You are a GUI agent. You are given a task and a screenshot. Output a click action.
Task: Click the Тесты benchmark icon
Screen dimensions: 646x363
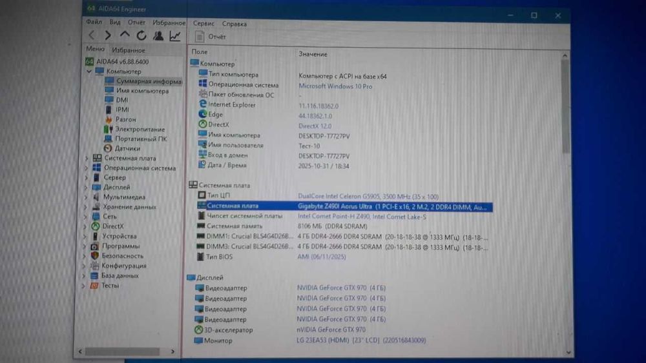click(94, 286)
